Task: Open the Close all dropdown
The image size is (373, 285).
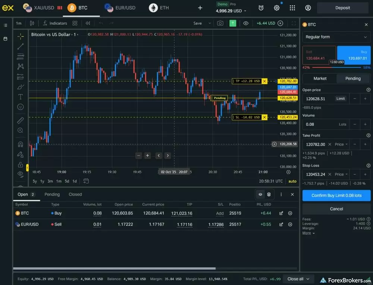Action: 298,279
